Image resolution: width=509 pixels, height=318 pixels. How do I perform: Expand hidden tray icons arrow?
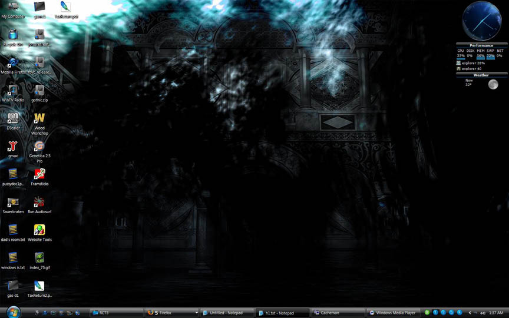coord(470,313)
